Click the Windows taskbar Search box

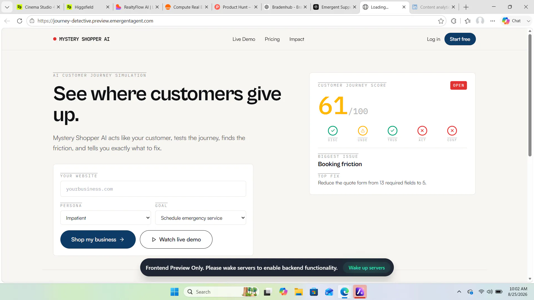pos(221,292)
